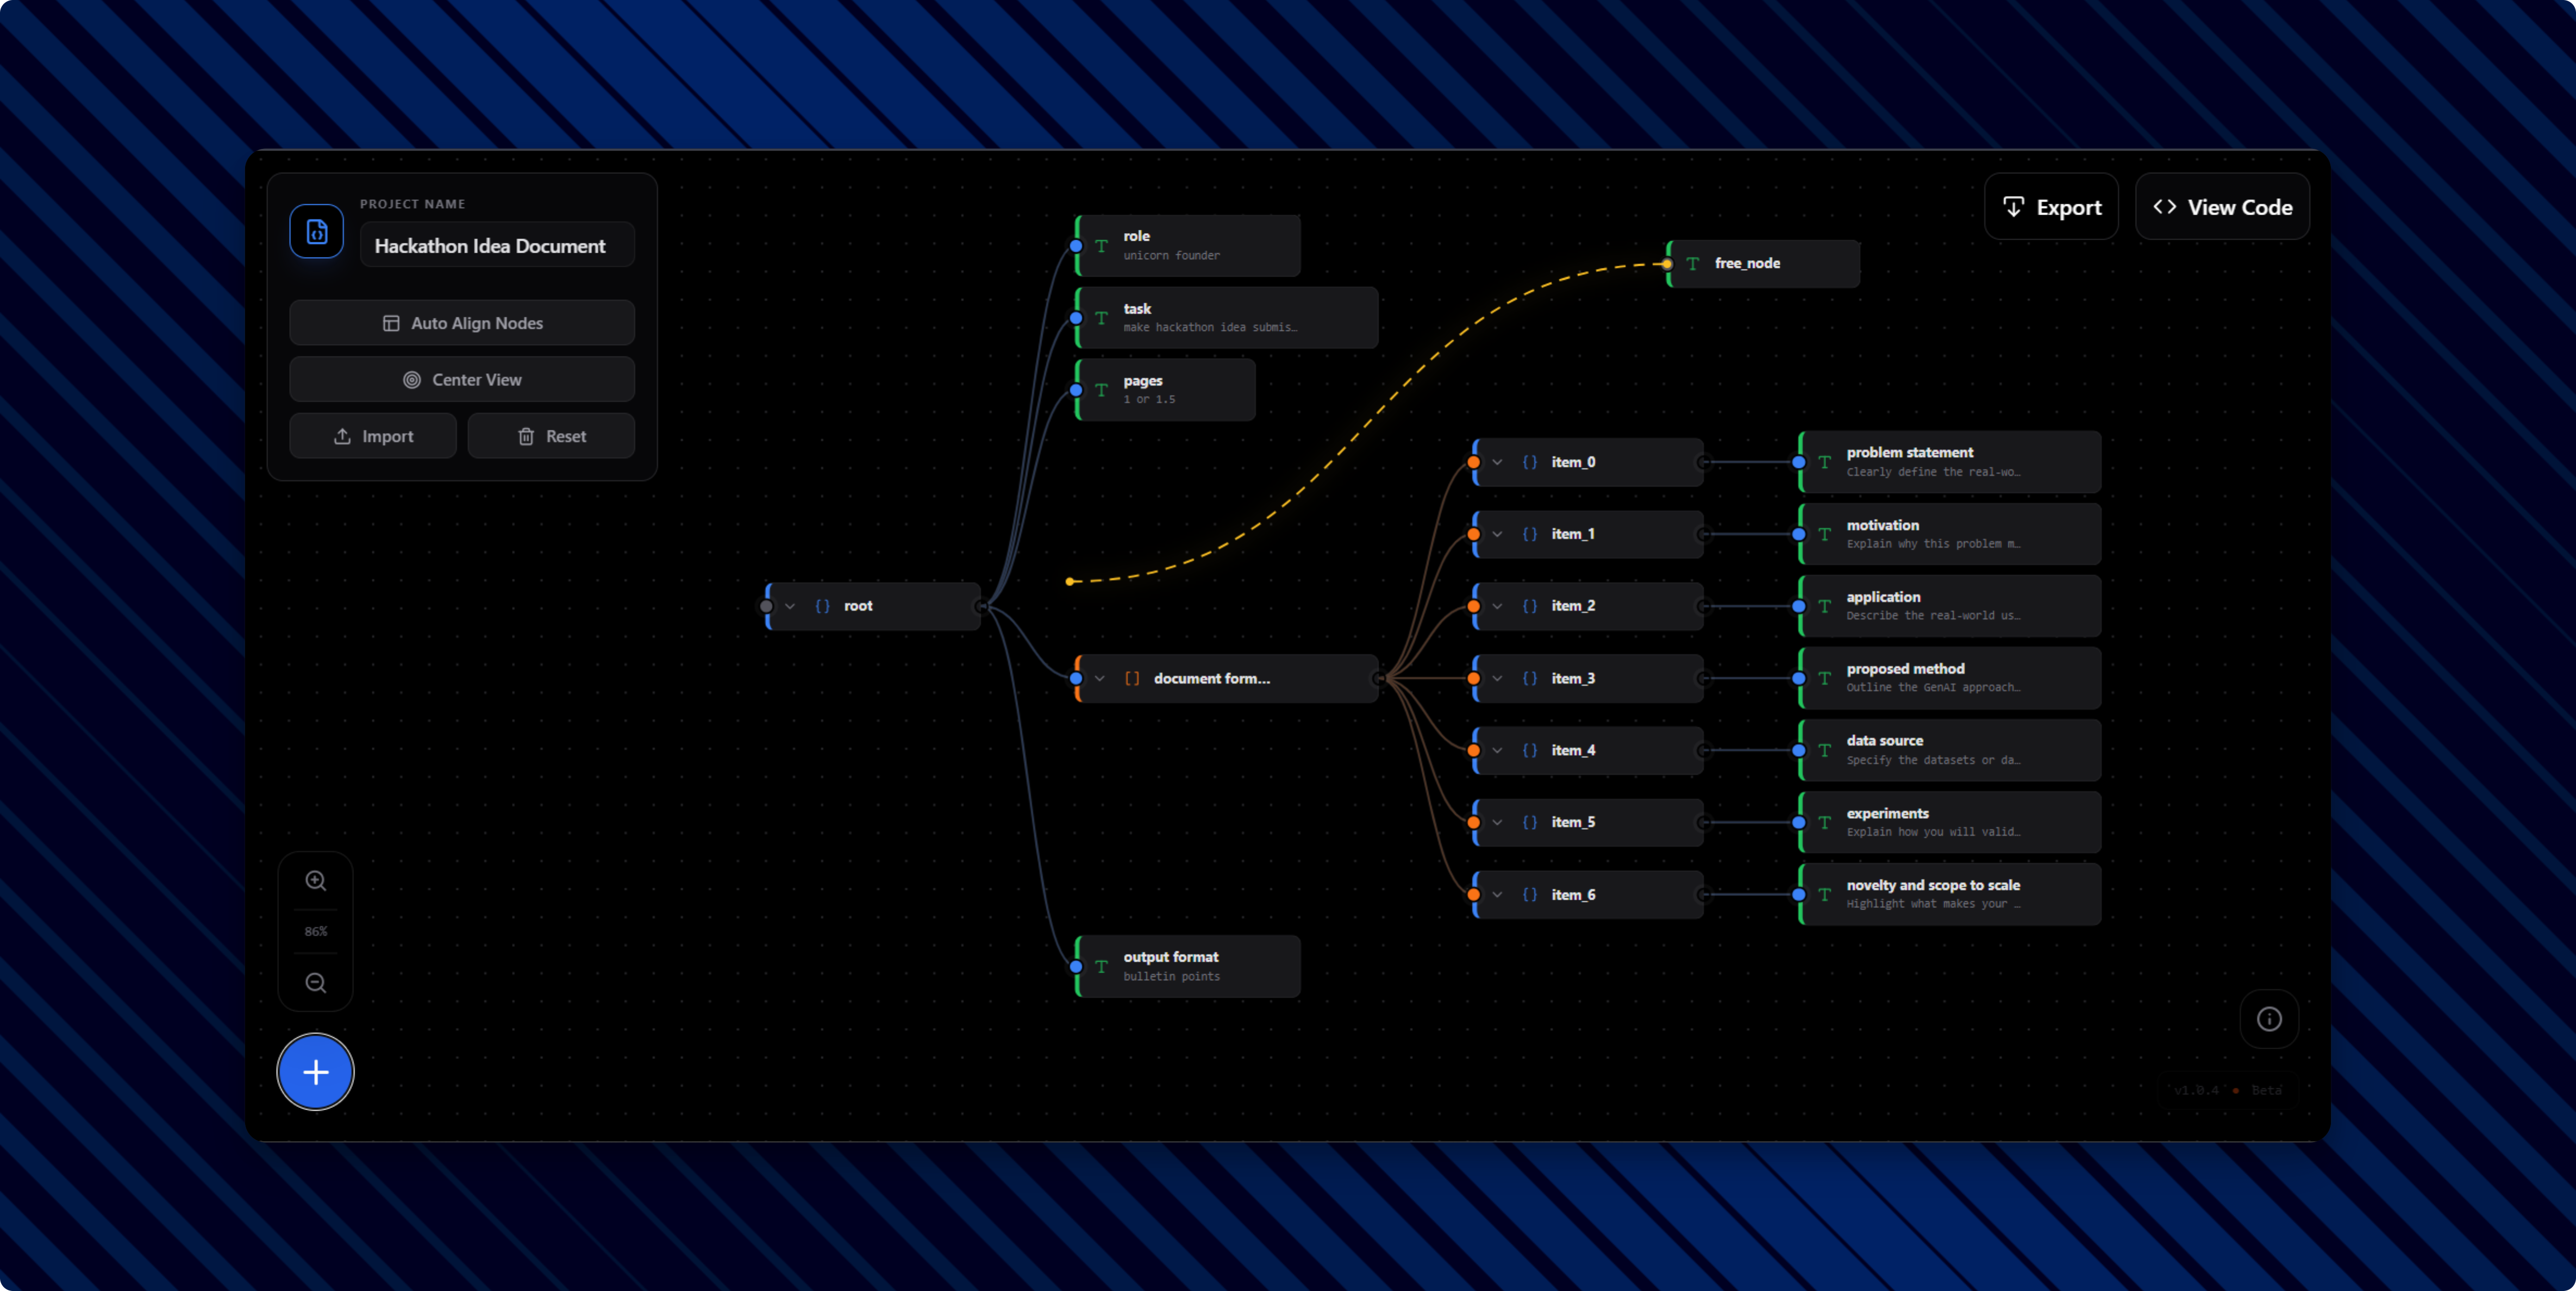Select the experiments node label
This screenshot has width=2576, height=1291.
pos(1888,813)
